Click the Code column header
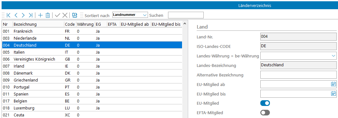 [70, 24]
